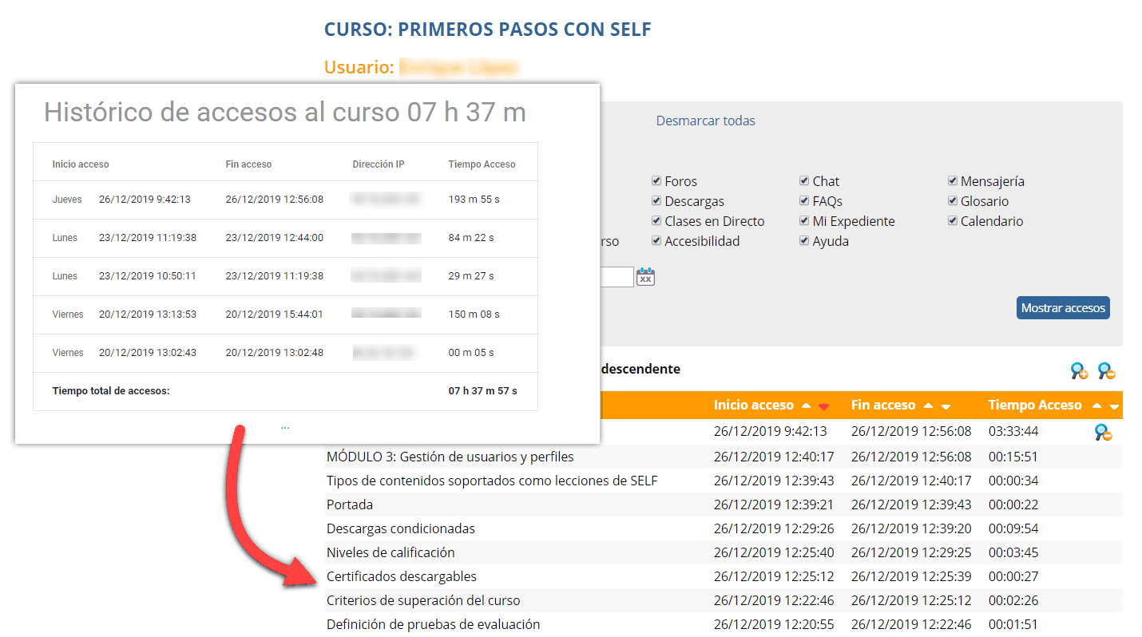
Task: Uncheck the Glosario checkbox
Action: point(953,201)
